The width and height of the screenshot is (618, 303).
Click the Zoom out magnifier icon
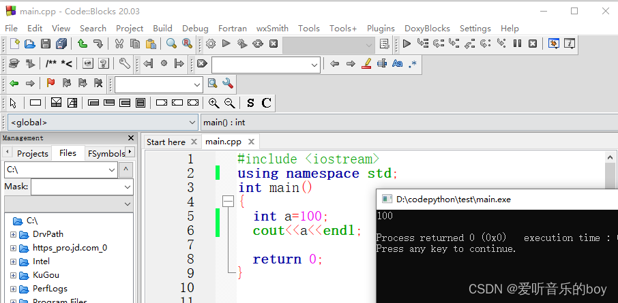coord(229,103)
